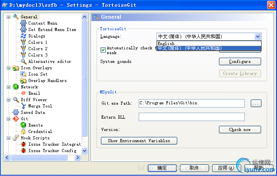The width and height of the screenshot is (277, 176).
Task: Click the General wrench icon in tree
Action: point(16,17)
